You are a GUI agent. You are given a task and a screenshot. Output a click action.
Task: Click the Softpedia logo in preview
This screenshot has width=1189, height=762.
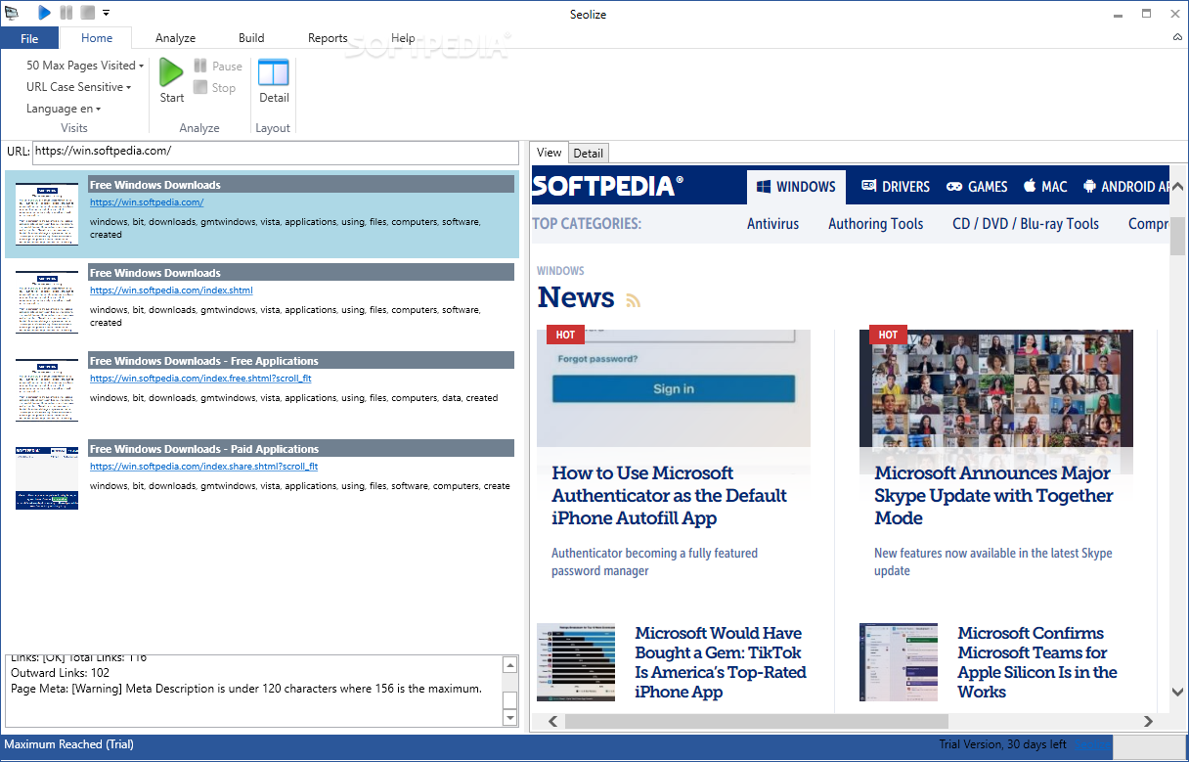[607, 186]
